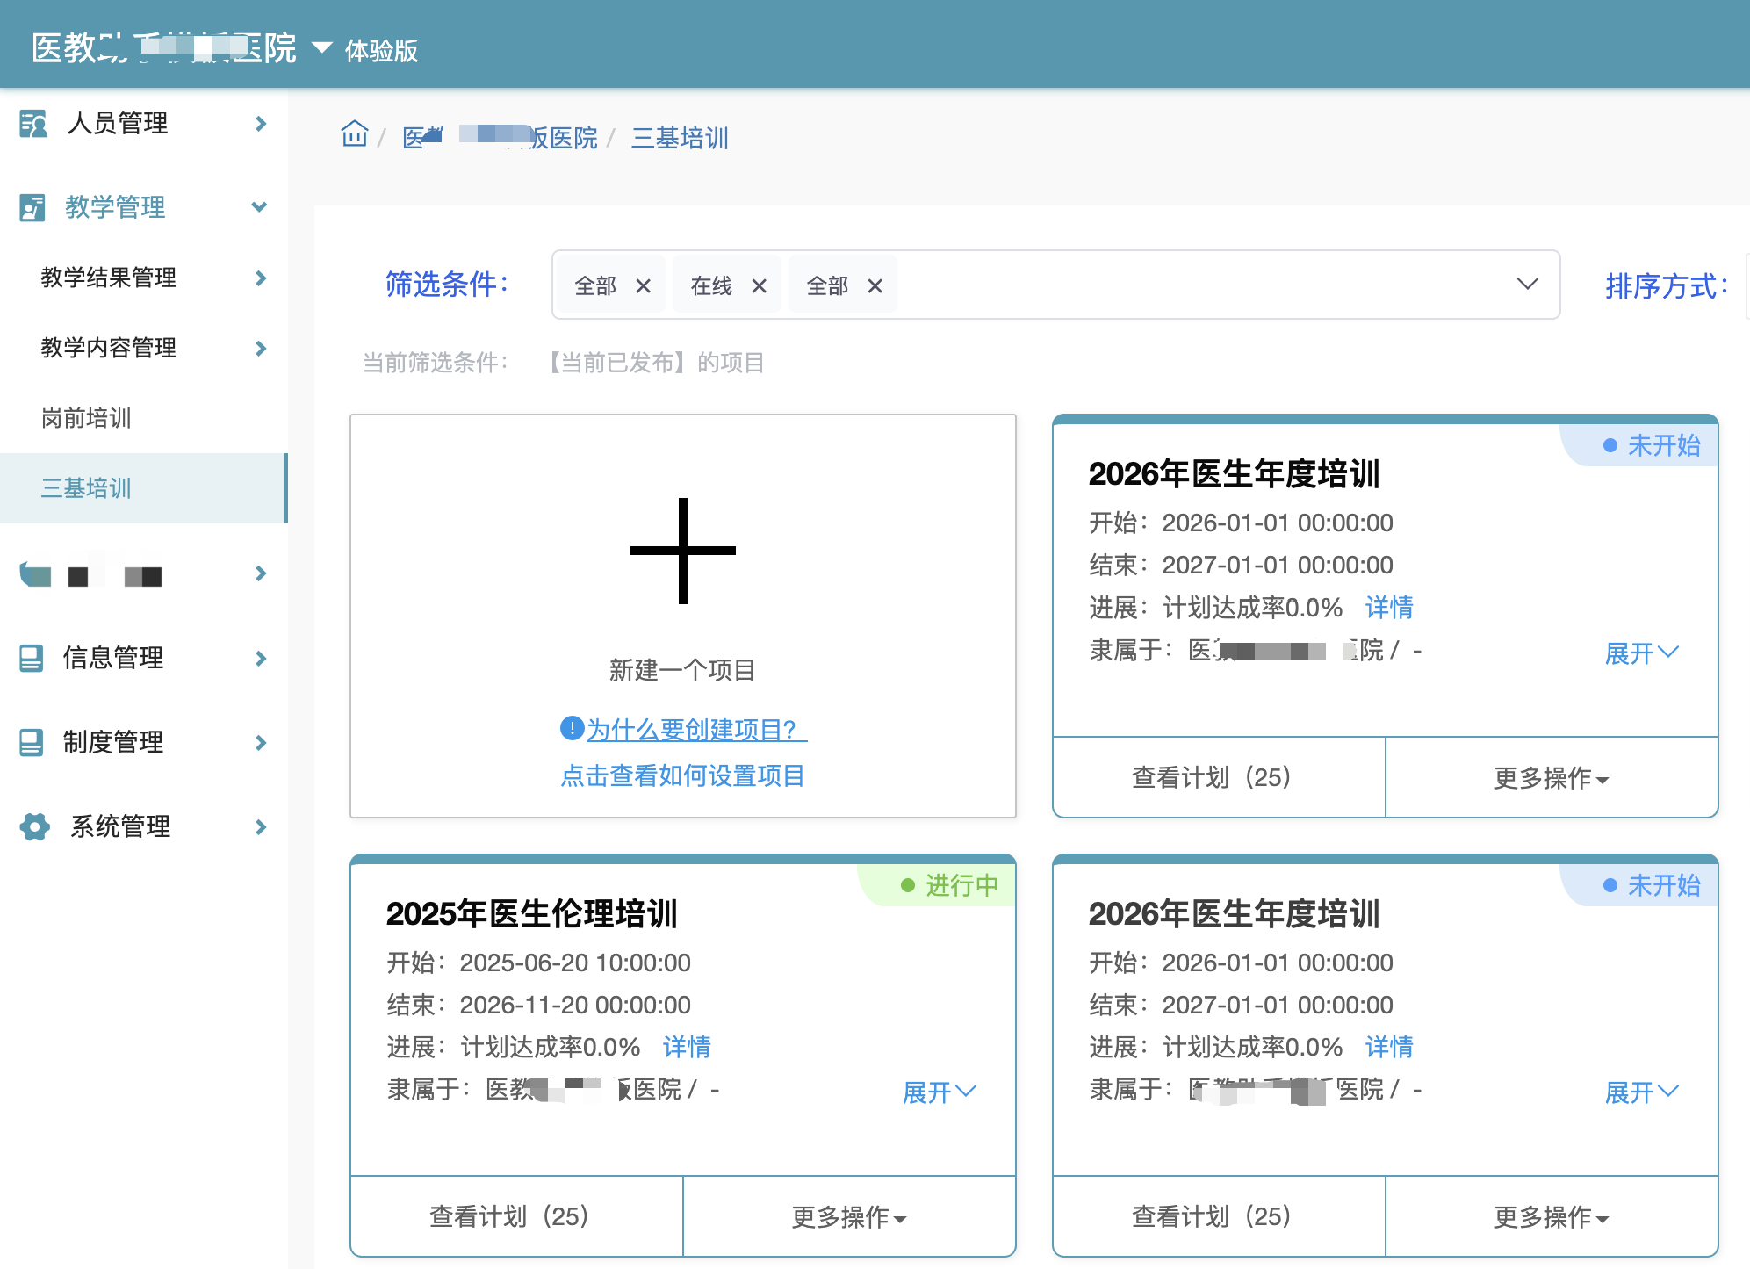Click 详情 link on 2025年医生伦理培训 progress
Image resolution: width=1750 pixels, height=1269 pixels.
(x=687, y=1047)
